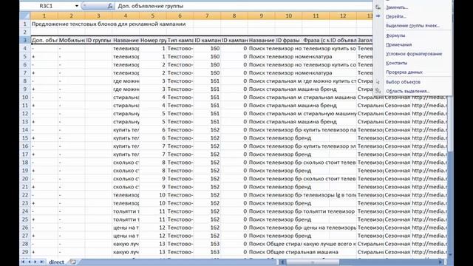Screen dimensions: 473x266
Task: Click cell Сезонная in row 14
Action: click(x=397, y=130)
